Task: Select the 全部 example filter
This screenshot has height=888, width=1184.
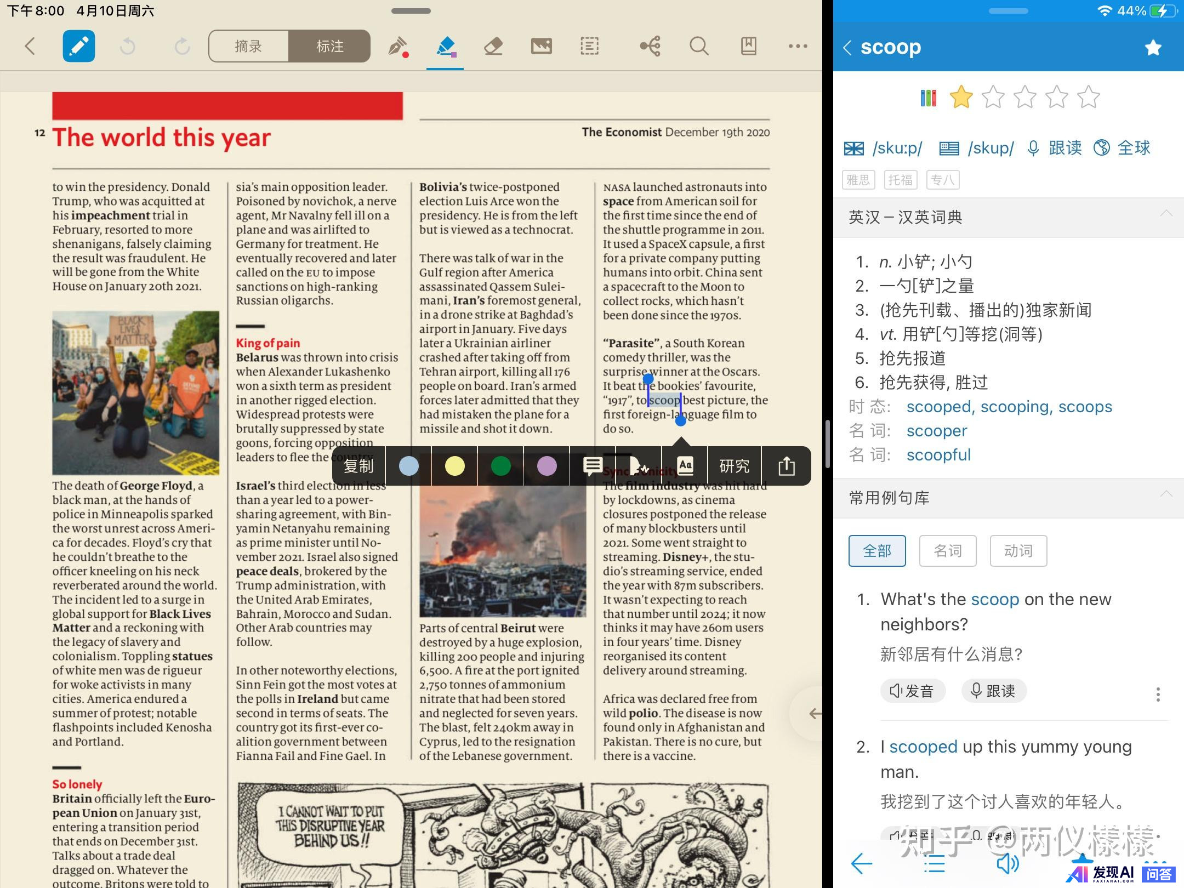Action: tap(877, 551)
